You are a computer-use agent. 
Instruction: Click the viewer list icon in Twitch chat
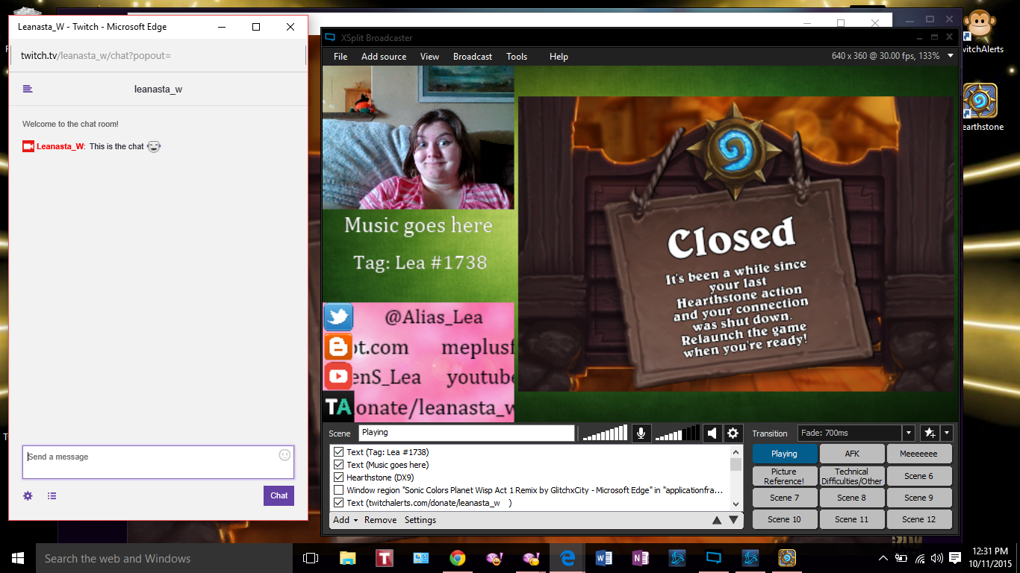pos(52,495)
